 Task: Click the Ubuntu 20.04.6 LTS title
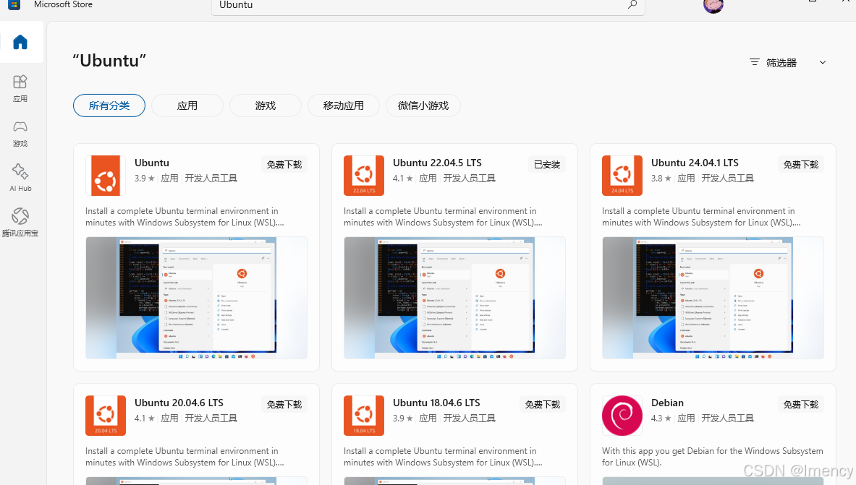click(179, 403)
